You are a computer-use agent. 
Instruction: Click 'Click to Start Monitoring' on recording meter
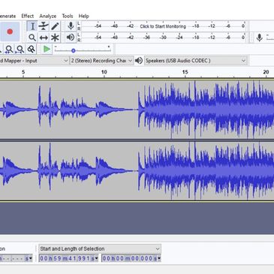163,26
